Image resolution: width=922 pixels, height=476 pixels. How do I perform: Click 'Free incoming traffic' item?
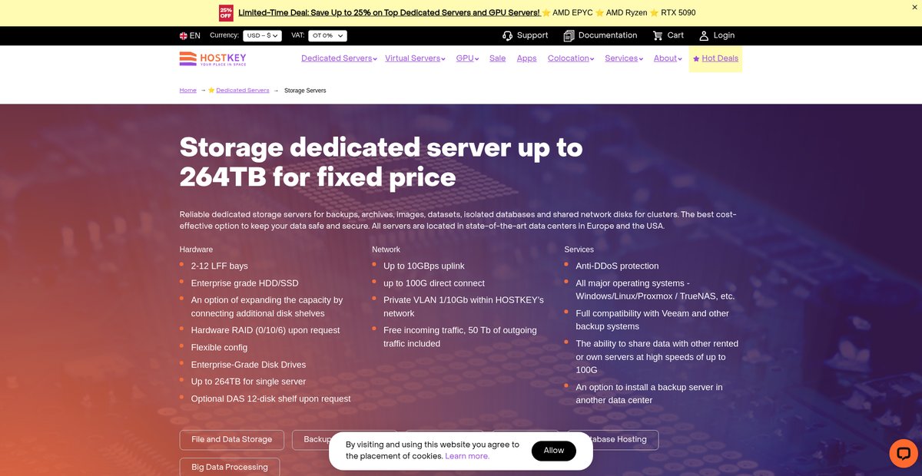click(460, 337)
